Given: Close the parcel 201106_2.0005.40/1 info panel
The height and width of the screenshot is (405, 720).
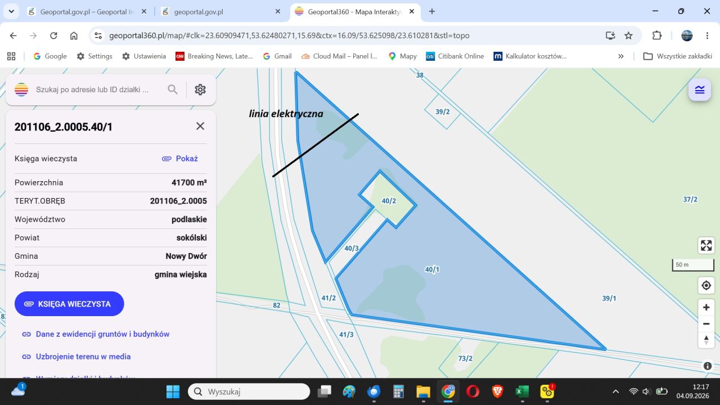Looking at the screenshot, I should click(x=200, y=126).
